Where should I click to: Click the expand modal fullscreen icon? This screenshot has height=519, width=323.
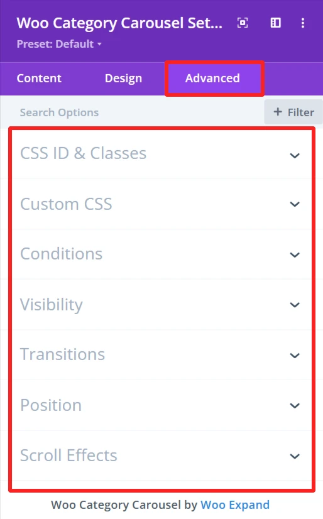tap(243, 23)
